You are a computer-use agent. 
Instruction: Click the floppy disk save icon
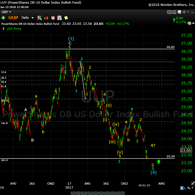179,12
